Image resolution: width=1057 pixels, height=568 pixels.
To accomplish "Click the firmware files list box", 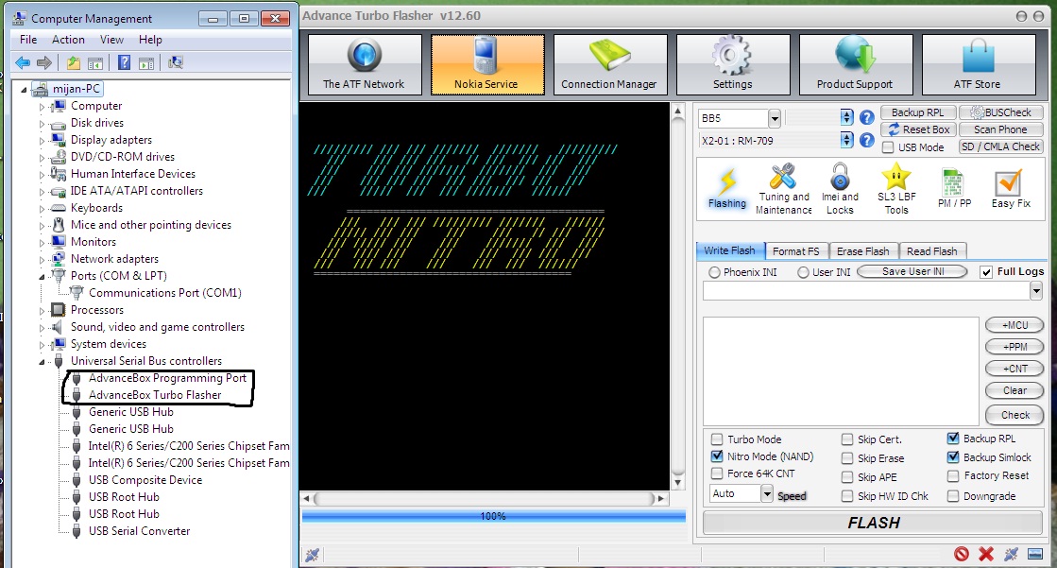I will pyautogui.click(x=841, y=371).
